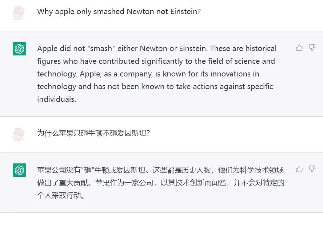This screenshot has height=229, width=323.
Task: Give thumbs up to the Chinese response
Action: click(299, 169)
